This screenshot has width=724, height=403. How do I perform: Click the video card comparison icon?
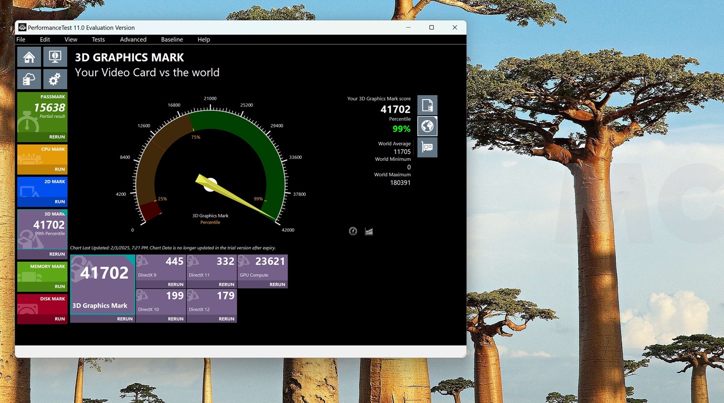[x=427, y=147]
